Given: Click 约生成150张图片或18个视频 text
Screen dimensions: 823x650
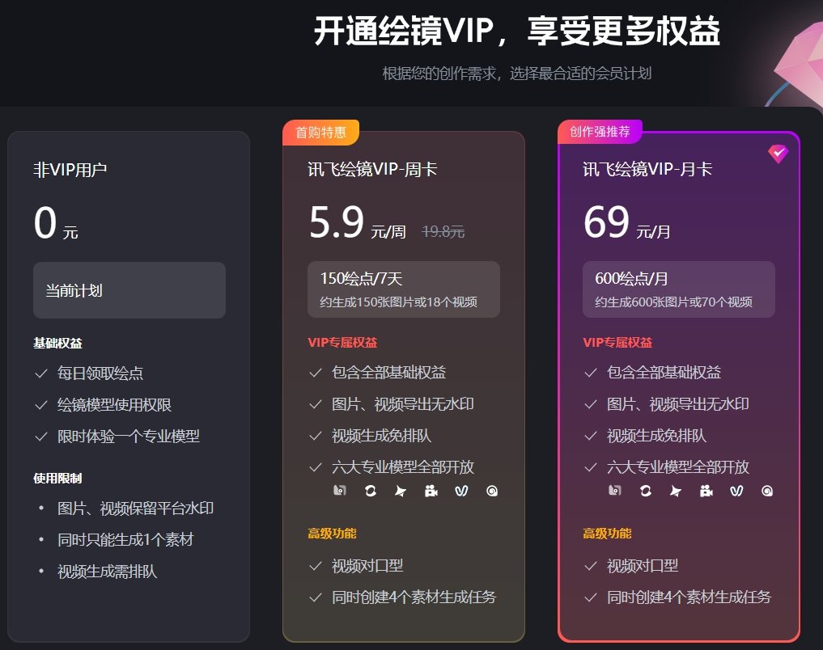Looking at the screenshot, I should pyautogui.click(x=398, y=302).
